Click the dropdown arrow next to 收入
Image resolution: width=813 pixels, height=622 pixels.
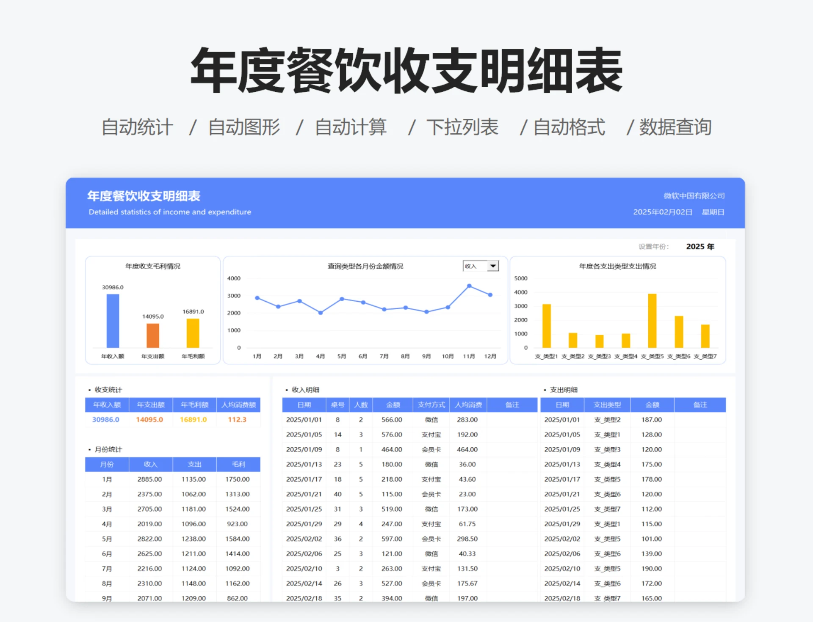492,266
